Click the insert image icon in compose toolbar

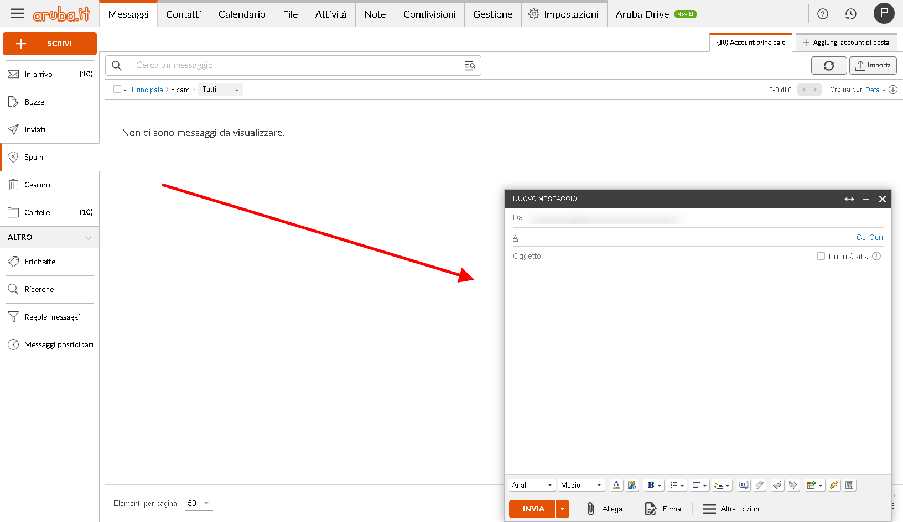tap(850, 485)
